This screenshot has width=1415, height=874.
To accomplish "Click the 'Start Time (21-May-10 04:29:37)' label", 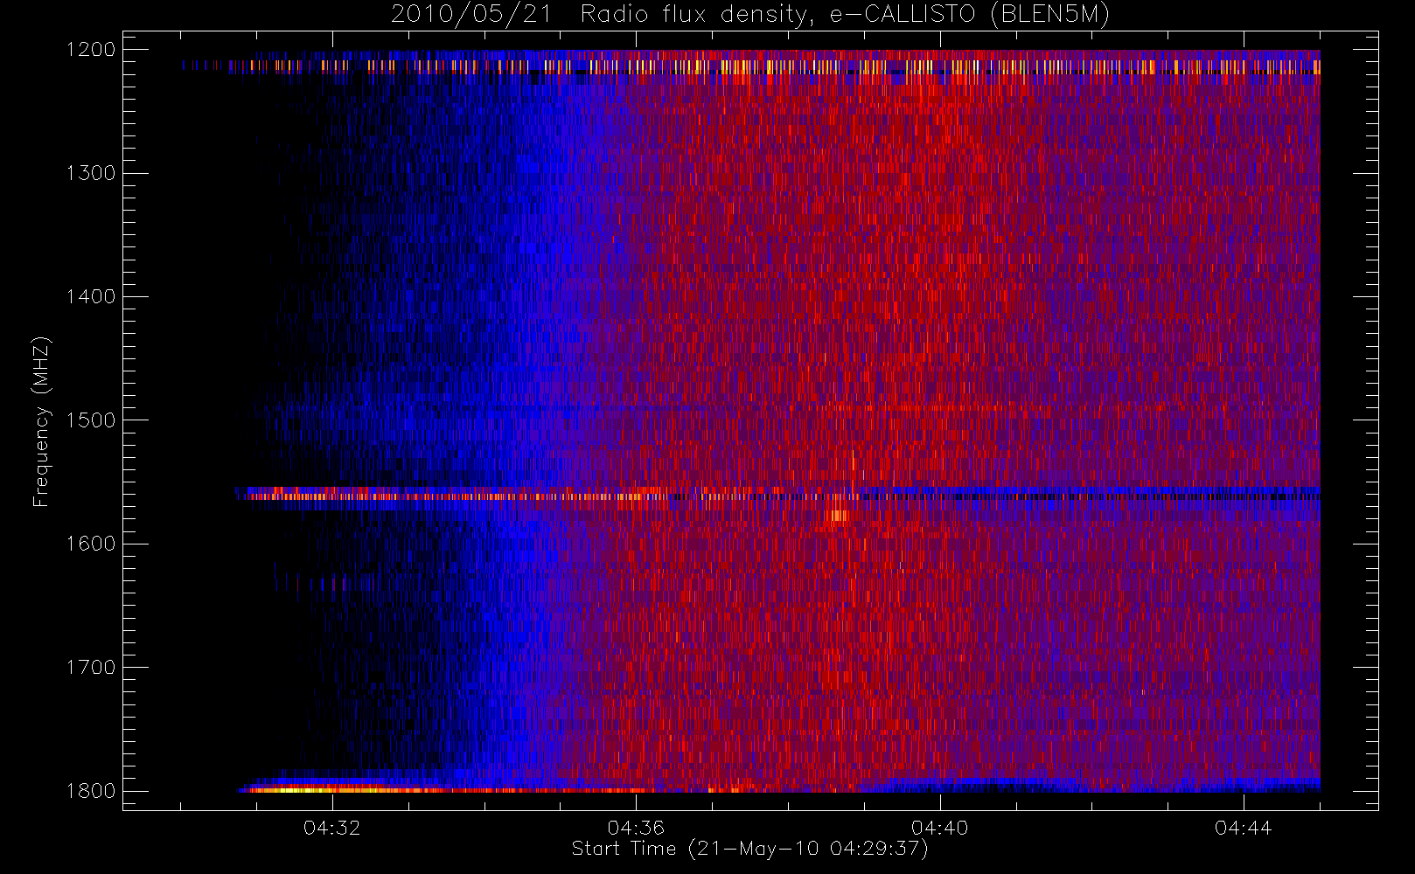I will click(749, 849).
